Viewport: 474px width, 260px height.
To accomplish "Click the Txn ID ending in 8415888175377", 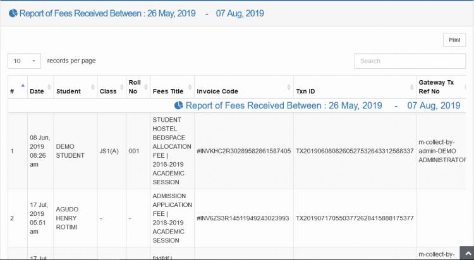I will click(x=355, y=218).
